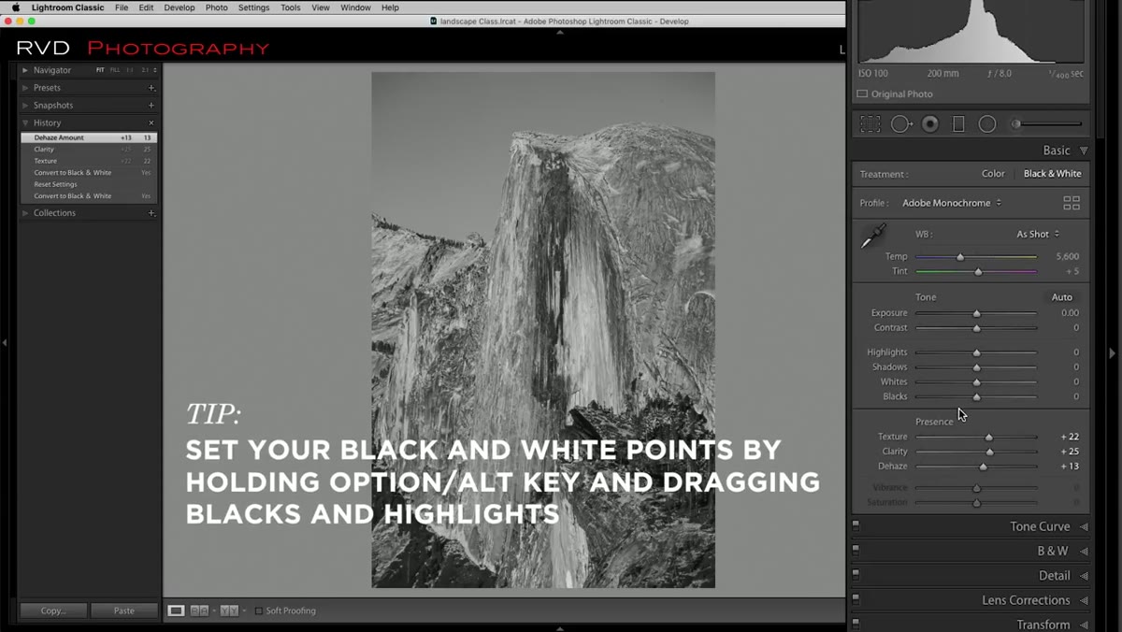
Task: Collapse the History panel
Action: (25, 123)
